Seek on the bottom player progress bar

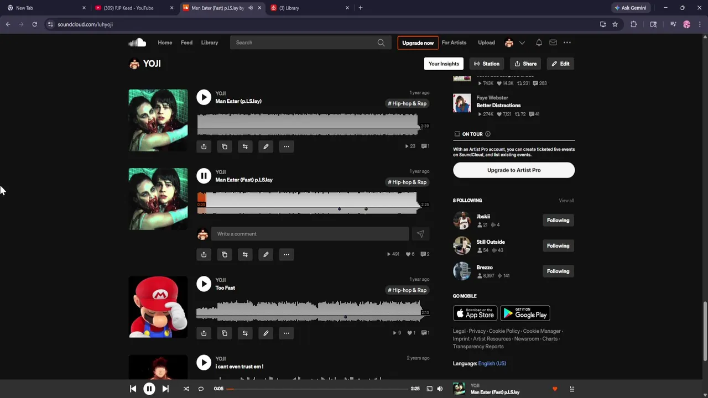[317, 389]
